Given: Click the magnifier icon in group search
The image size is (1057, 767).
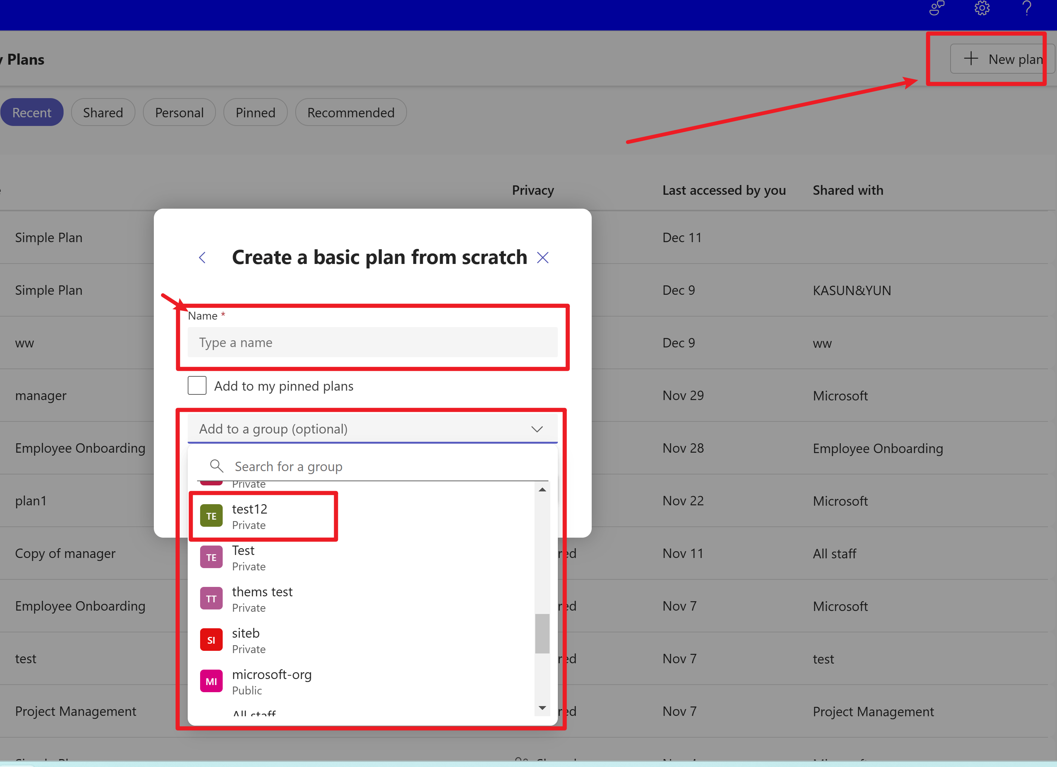Looking at the screenshot, I should coord(216,466).
